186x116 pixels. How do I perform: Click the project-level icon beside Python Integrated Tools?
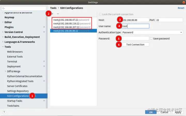tap(44, 81)
